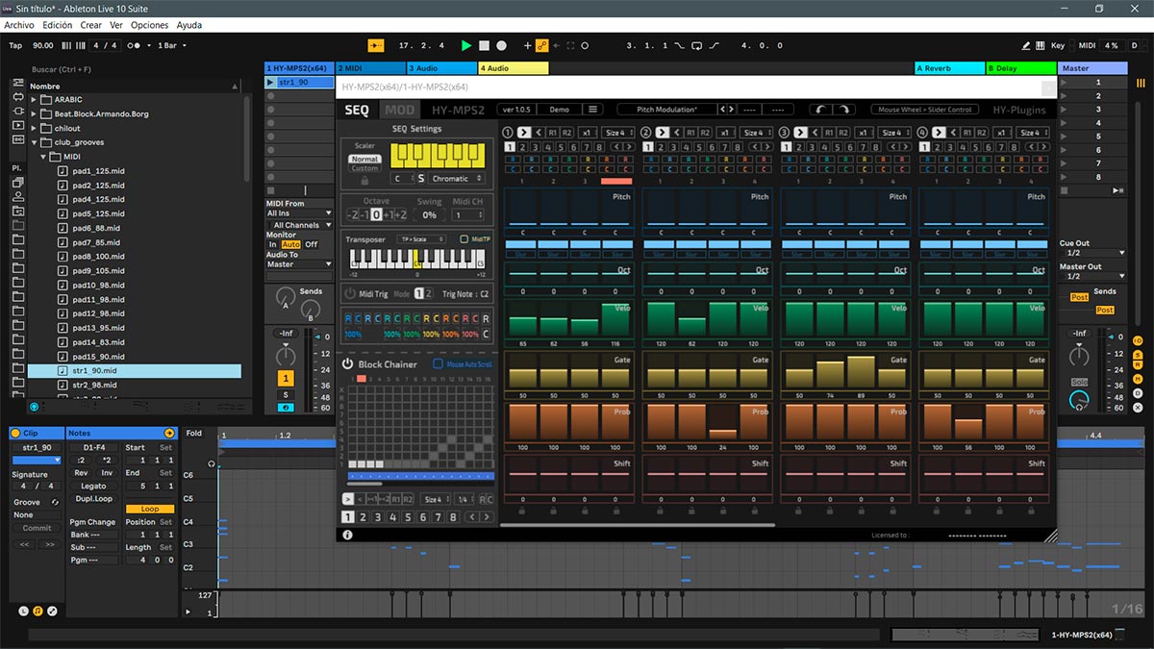Click the Stop button in the transport bar
Screen dimensions: 1154x649
pyautogui.click(x=484, y=45)
